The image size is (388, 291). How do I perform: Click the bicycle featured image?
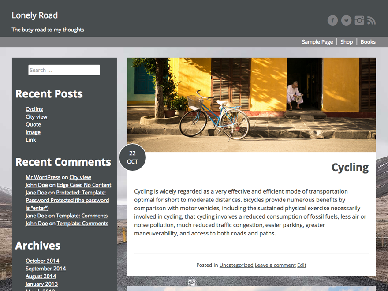(x=251, y=105)
